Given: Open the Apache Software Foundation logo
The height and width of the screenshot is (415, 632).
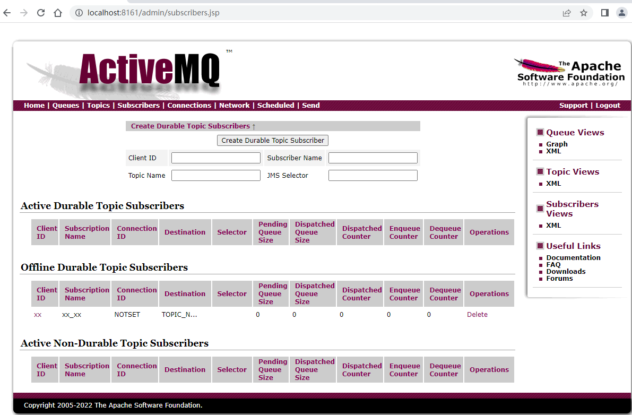Looking at the screenshot, I should click(570, 73).
